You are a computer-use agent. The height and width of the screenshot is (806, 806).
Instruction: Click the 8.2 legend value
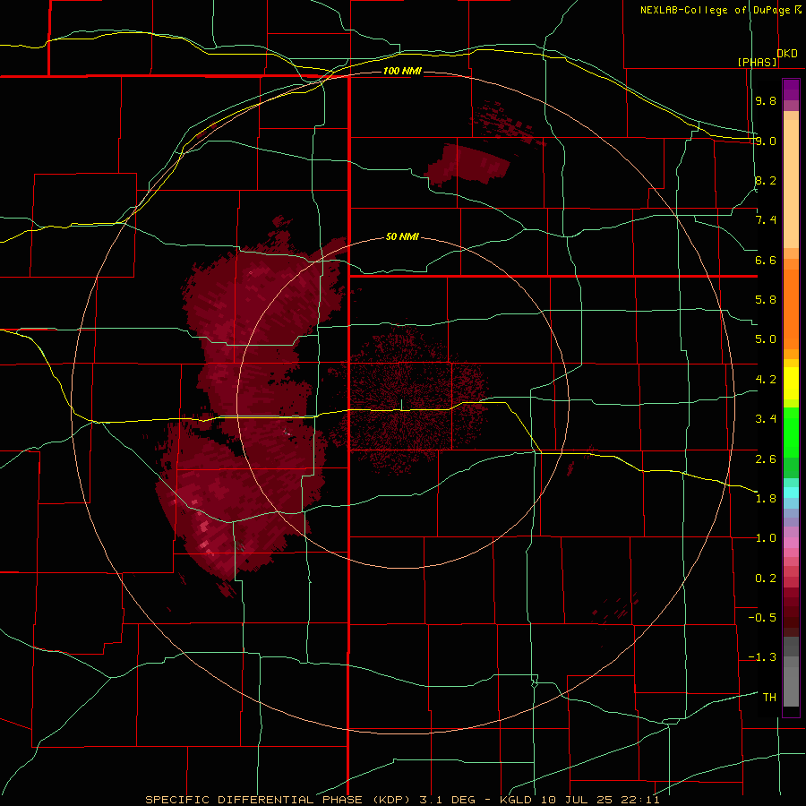(x=766, y=180)
